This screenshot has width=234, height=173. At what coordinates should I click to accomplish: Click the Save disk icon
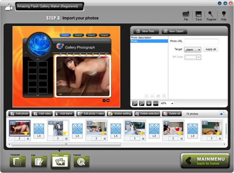click(x=198, y=14)
